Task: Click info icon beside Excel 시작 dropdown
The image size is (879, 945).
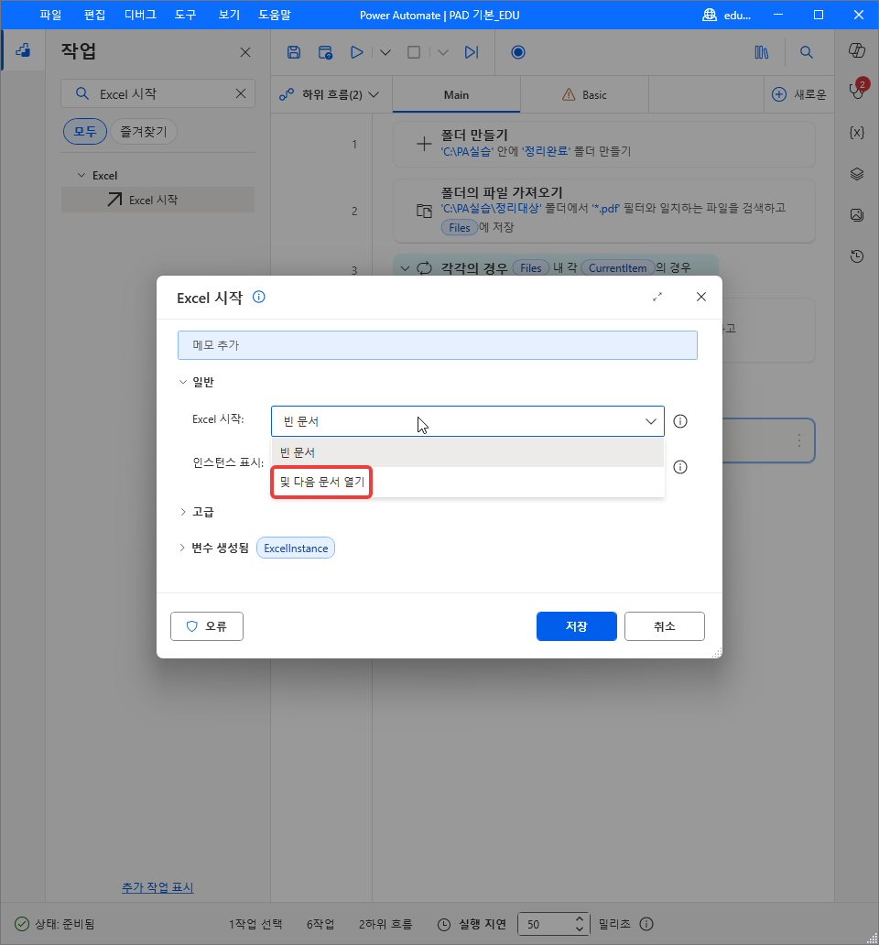Action: (x=680, y=421)
